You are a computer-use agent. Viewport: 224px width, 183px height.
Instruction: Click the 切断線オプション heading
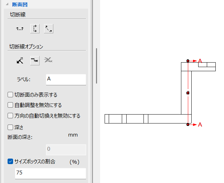click(26, 46)
